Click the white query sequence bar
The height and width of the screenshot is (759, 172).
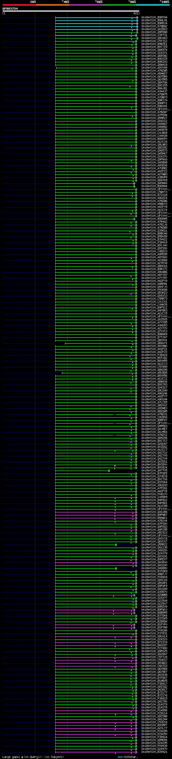(71, 11)
